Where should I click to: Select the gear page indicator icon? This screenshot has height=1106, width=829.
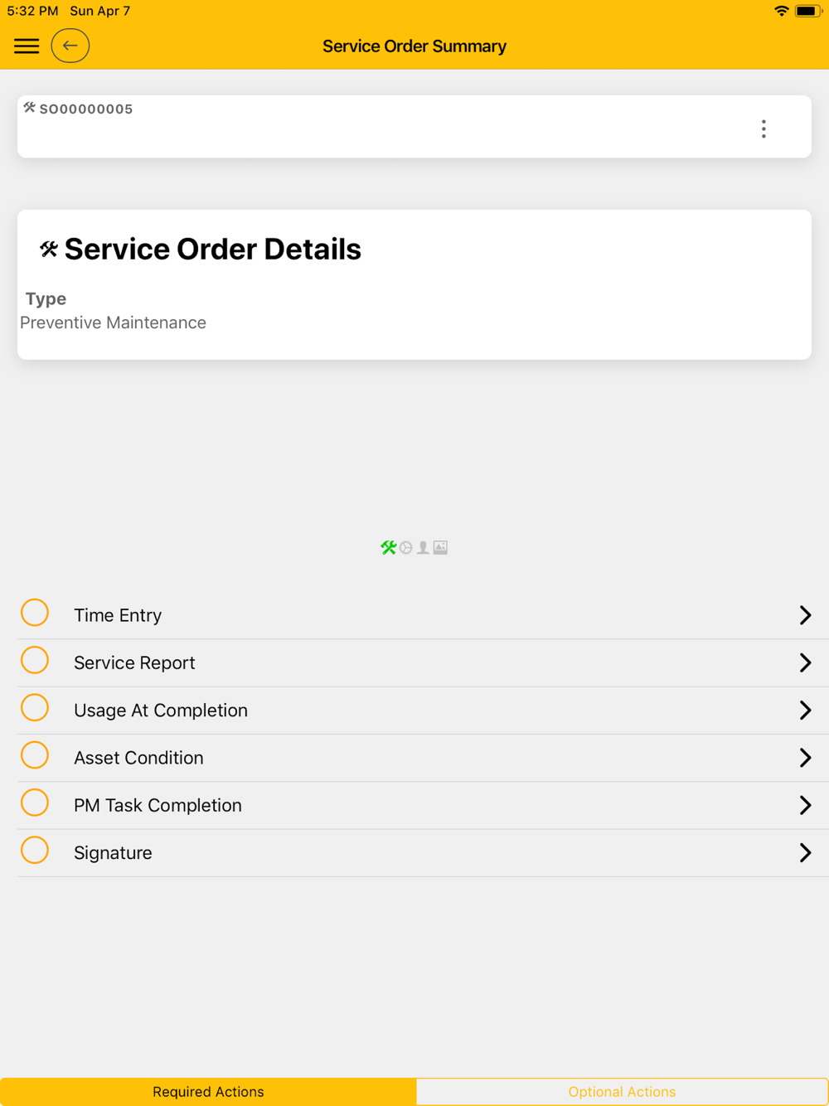tap(405, 547)
